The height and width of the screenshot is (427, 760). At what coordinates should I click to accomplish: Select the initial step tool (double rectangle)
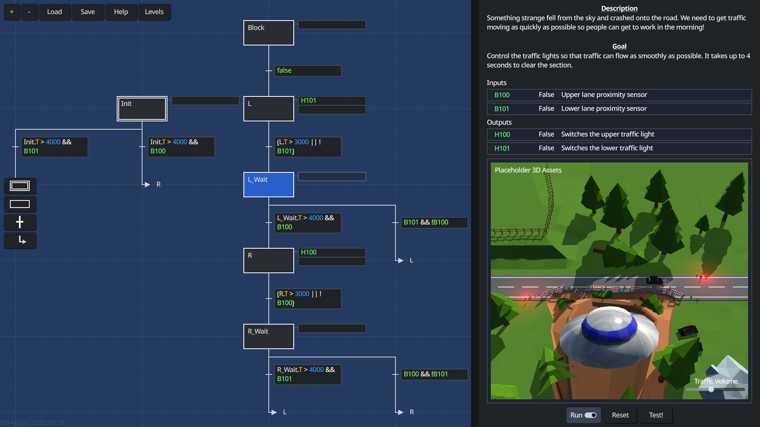coord(20,186)
